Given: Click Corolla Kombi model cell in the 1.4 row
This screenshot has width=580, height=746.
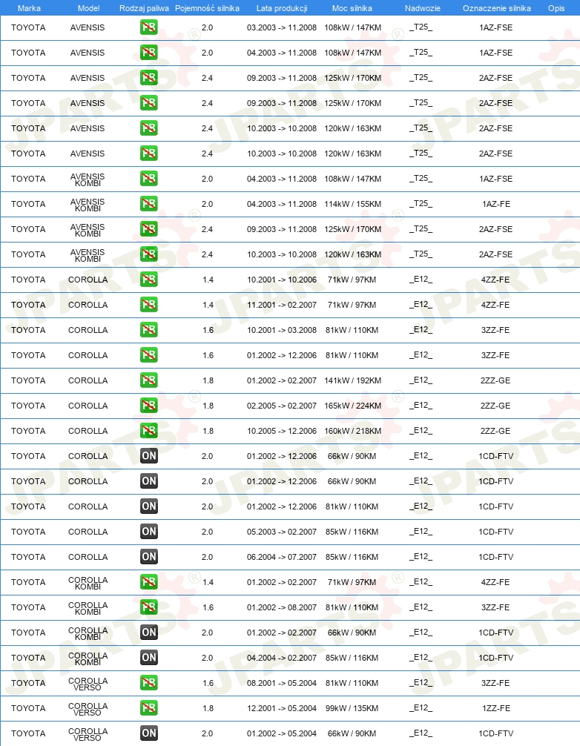Looking at the screenshot, I should click(88, 584).
